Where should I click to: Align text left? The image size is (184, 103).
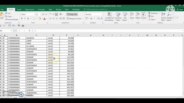[x=50, y=18]
